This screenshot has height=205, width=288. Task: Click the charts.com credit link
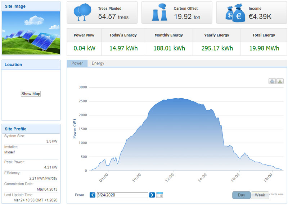(x=276, y=194)
